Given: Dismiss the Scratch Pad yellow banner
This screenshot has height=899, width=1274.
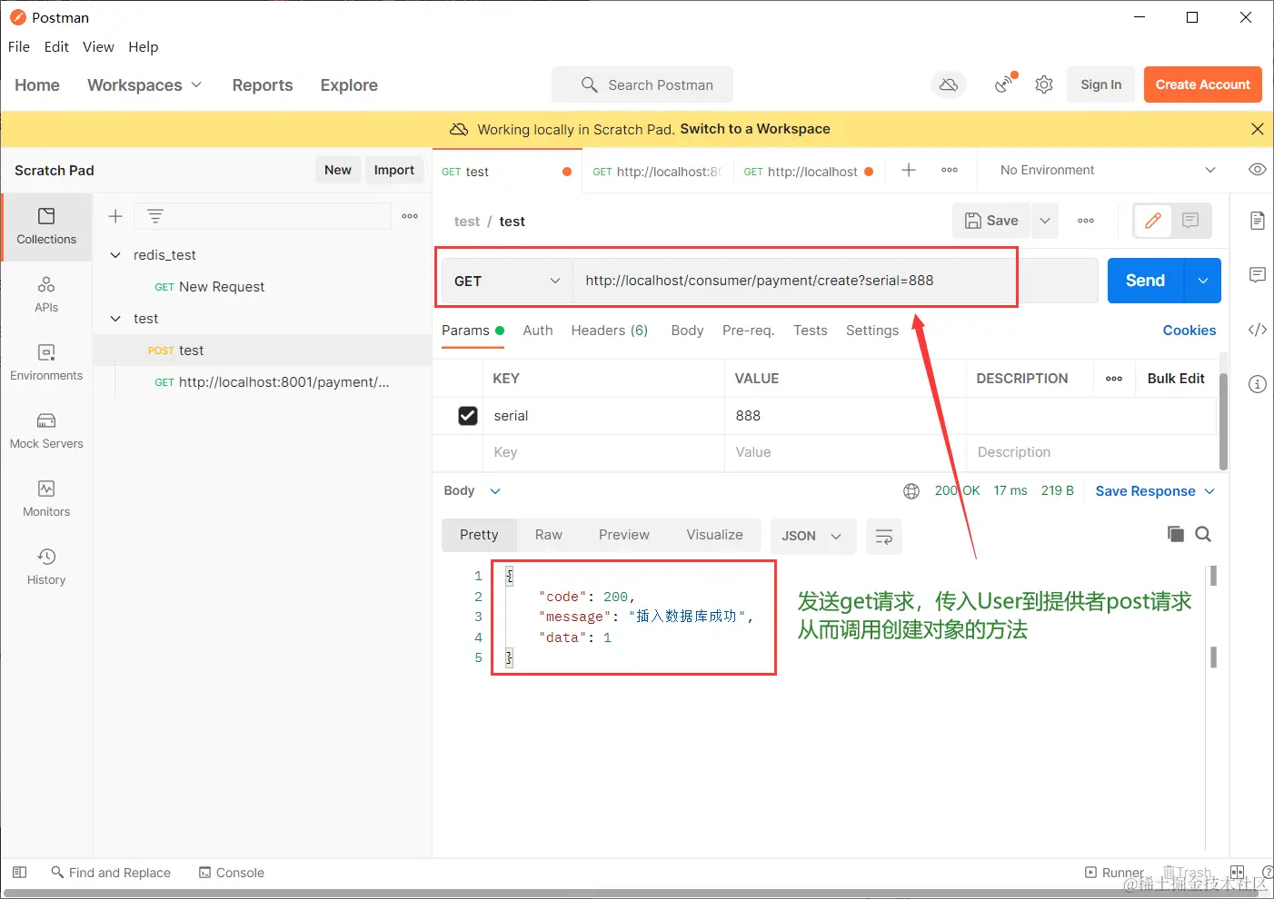Looking at the screenshot, I should click(1258, 129).
